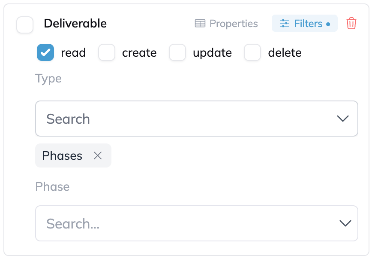This screenshot has height=262, width=378.
Task: Click the Properties table icon
Action: [x=200, y=24]
